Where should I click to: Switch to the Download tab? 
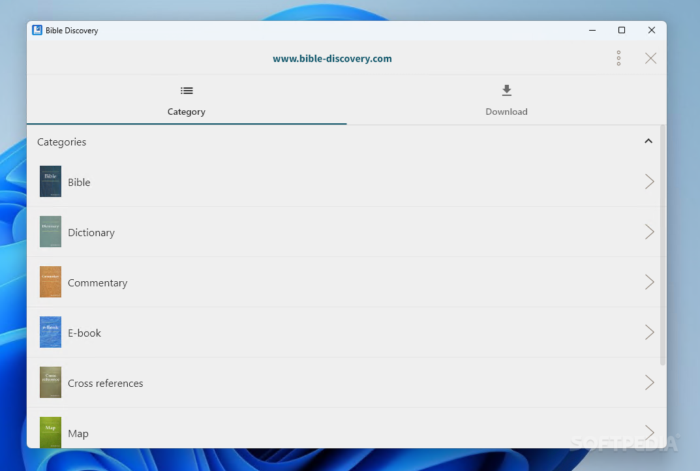(x=506, y=100)
